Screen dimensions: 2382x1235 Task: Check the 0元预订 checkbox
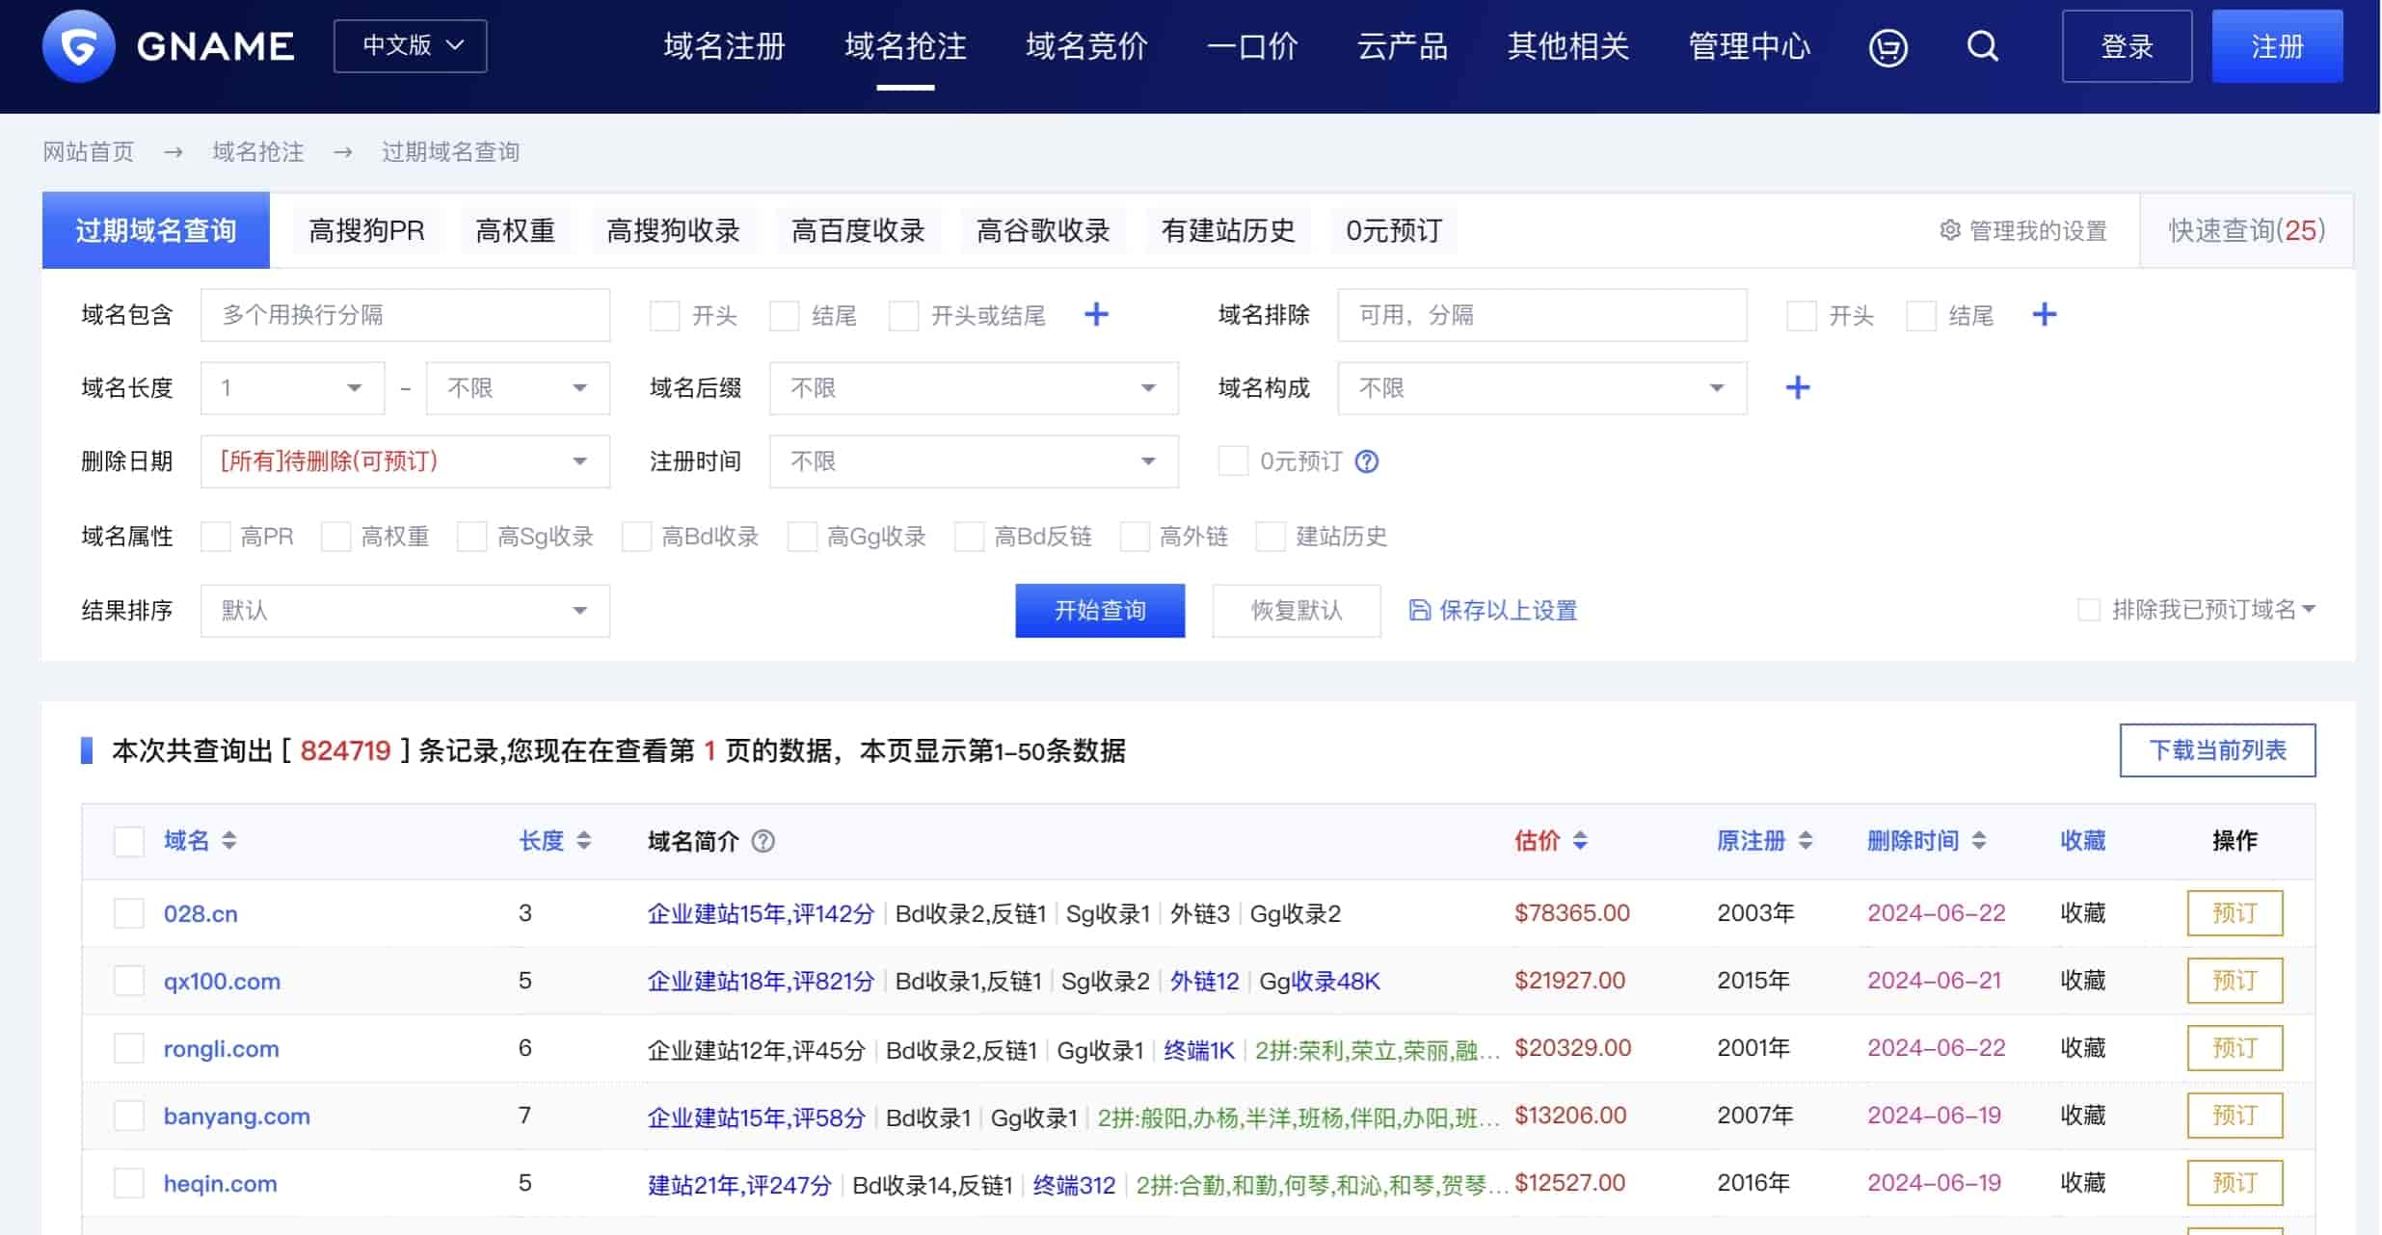1233,461
